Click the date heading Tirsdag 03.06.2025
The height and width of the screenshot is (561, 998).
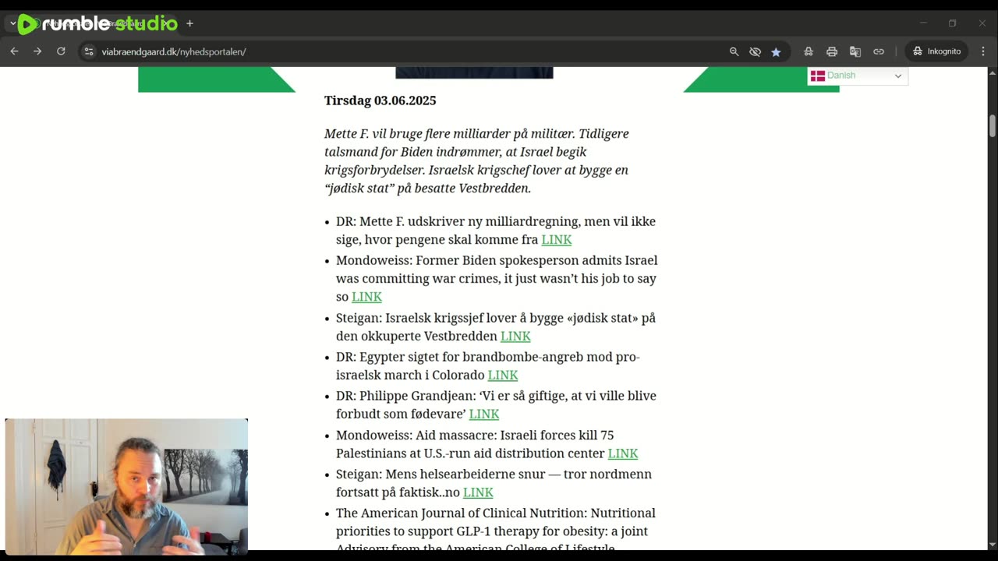point(380,101)
